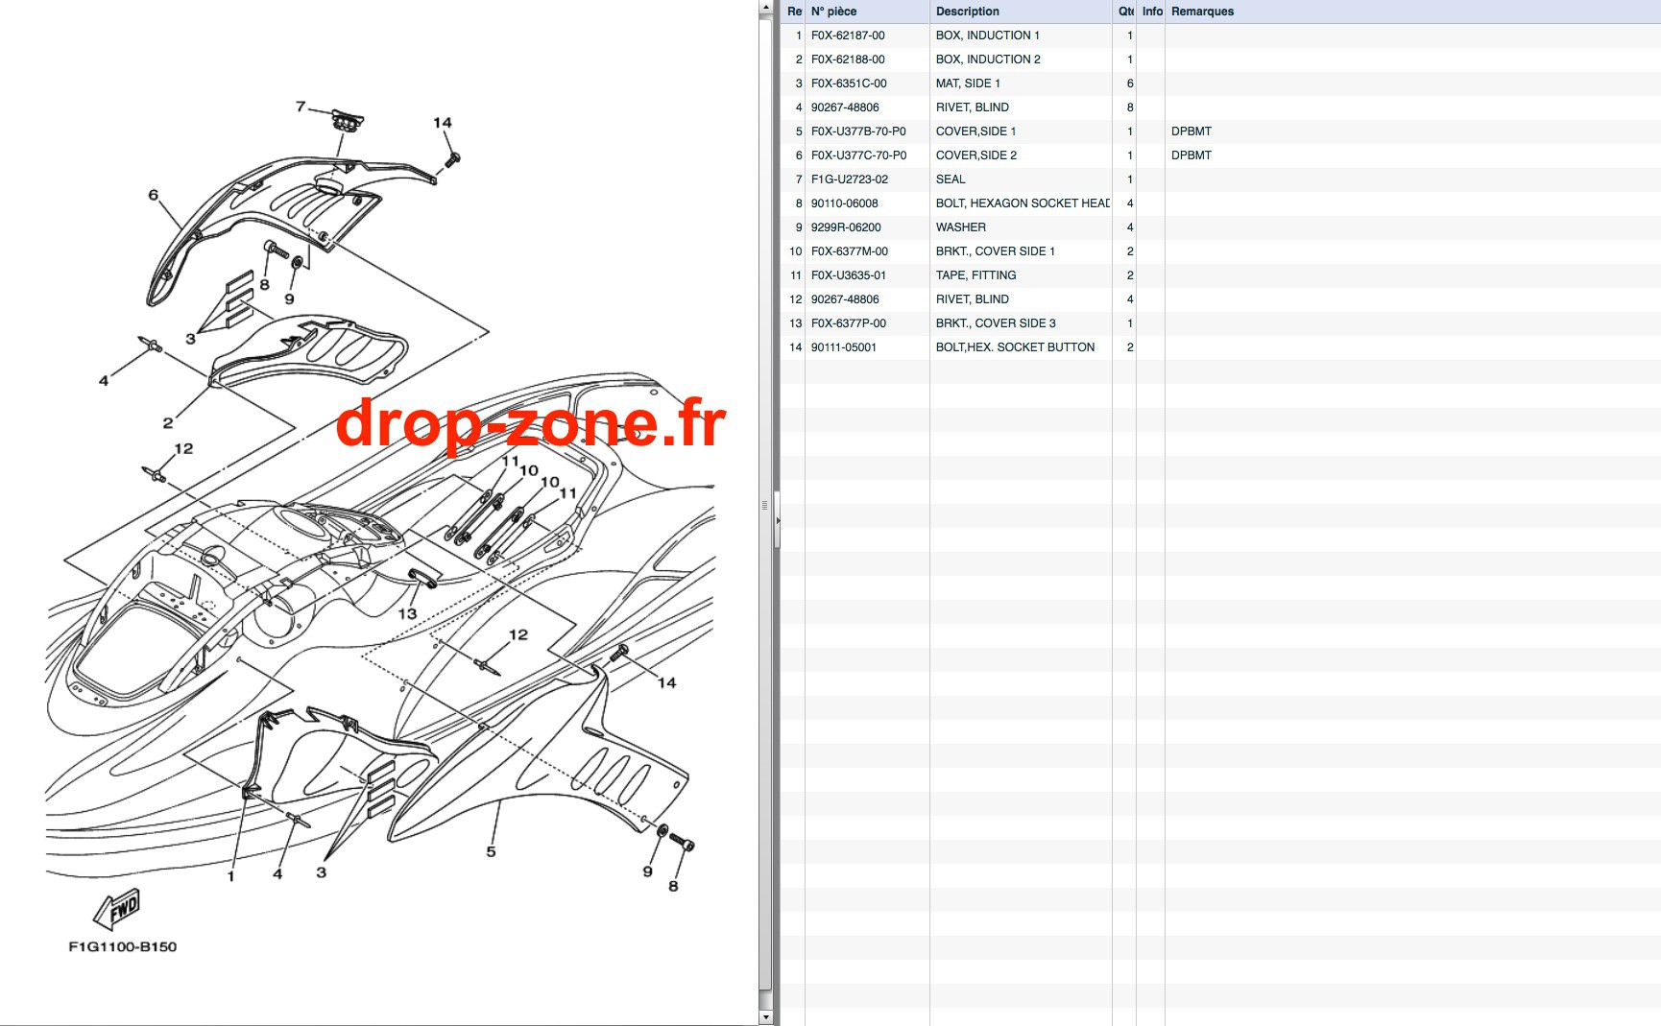Select the BRKT., COVER SIDE 1 row

coord(1220,251)
